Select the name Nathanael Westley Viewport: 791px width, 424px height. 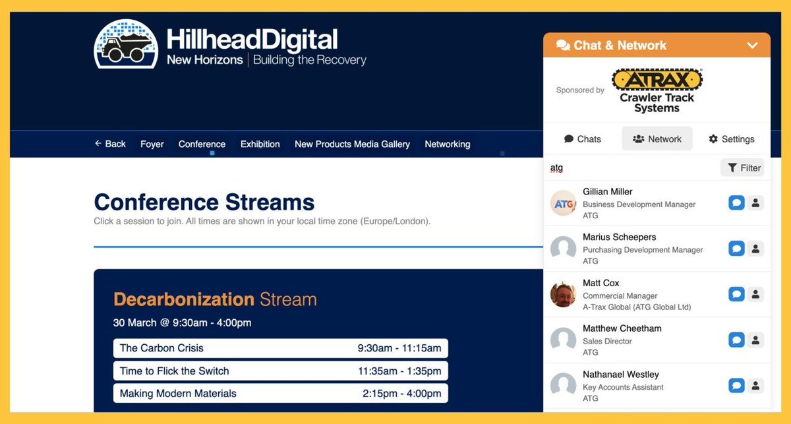pyautogui.click(x=621, y=374)
